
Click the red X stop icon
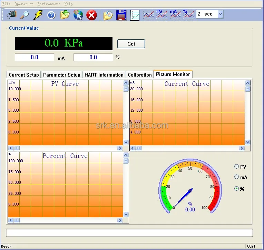91,15
